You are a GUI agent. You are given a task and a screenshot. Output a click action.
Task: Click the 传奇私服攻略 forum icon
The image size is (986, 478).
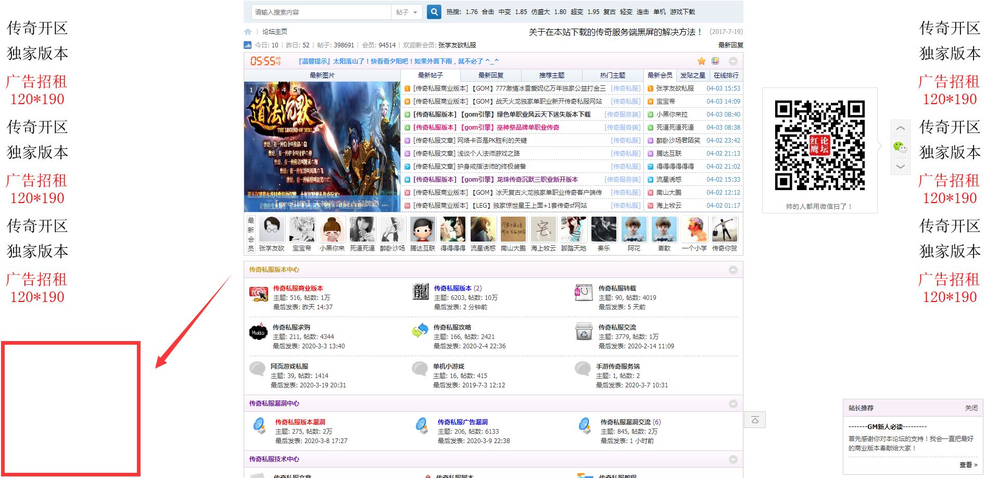click(420, 331)
